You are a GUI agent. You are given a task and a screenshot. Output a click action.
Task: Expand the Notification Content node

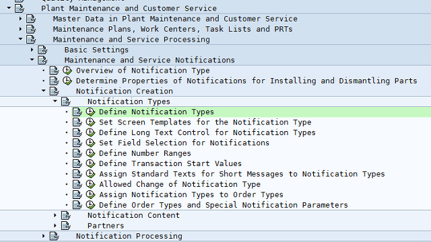coord(55,215)
